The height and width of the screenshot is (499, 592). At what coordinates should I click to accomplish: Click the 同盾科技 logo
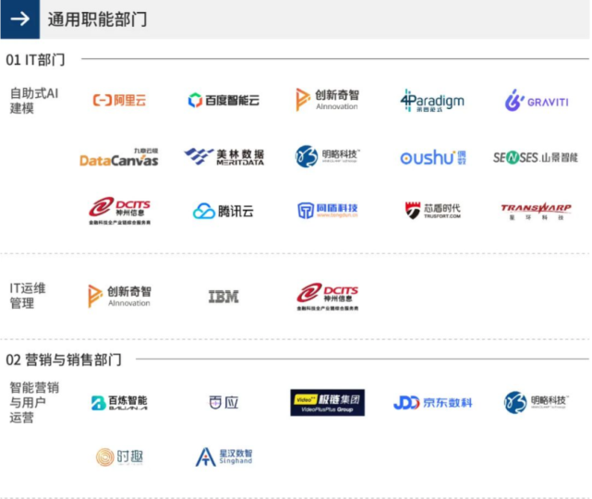pos(327,211)
